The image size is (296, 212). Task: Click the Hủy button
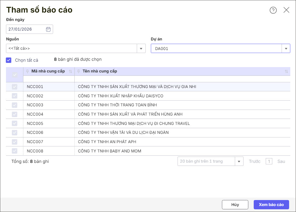[x=235, y=205]
